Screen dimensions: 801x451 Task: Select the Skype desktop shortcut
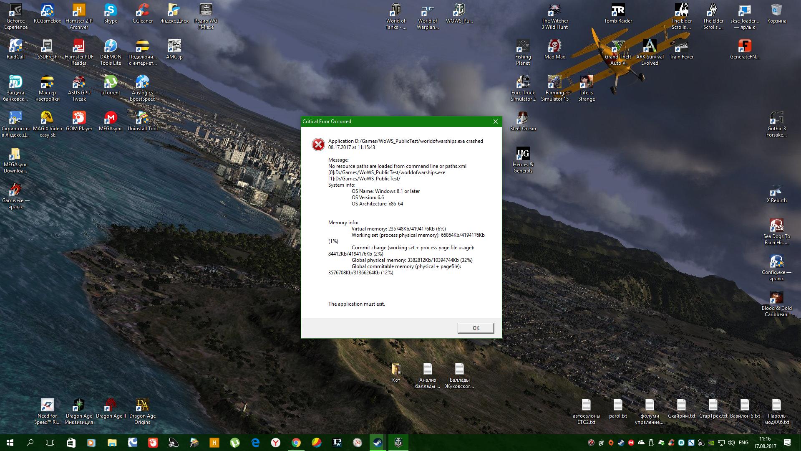point(111,14)
